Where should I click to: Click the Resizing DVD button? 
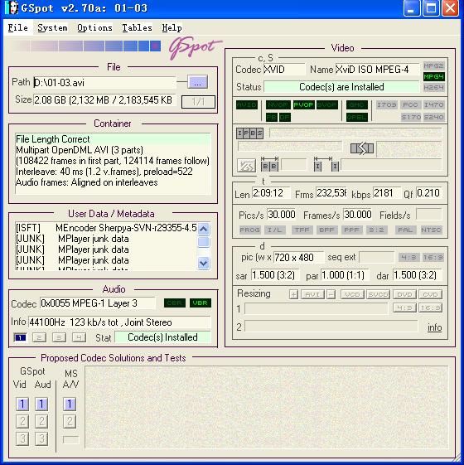point(404,294)
